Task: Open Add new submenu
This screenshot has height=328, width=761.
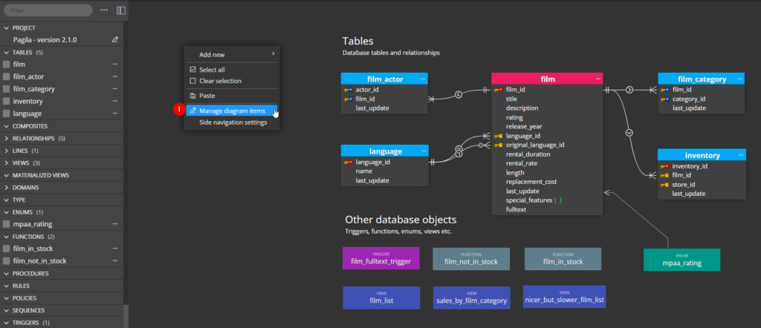Action: coord(232,55)
